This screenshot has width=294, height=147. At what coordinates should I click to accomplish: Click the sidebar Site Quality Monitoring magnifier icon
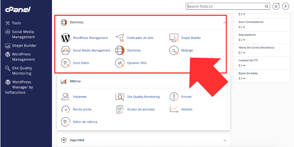[8, 68]
